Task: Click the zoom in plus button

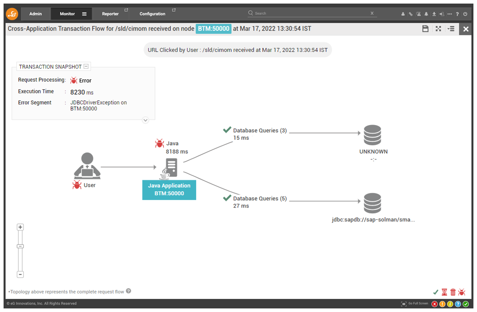Action: click(x=20, y=227)
